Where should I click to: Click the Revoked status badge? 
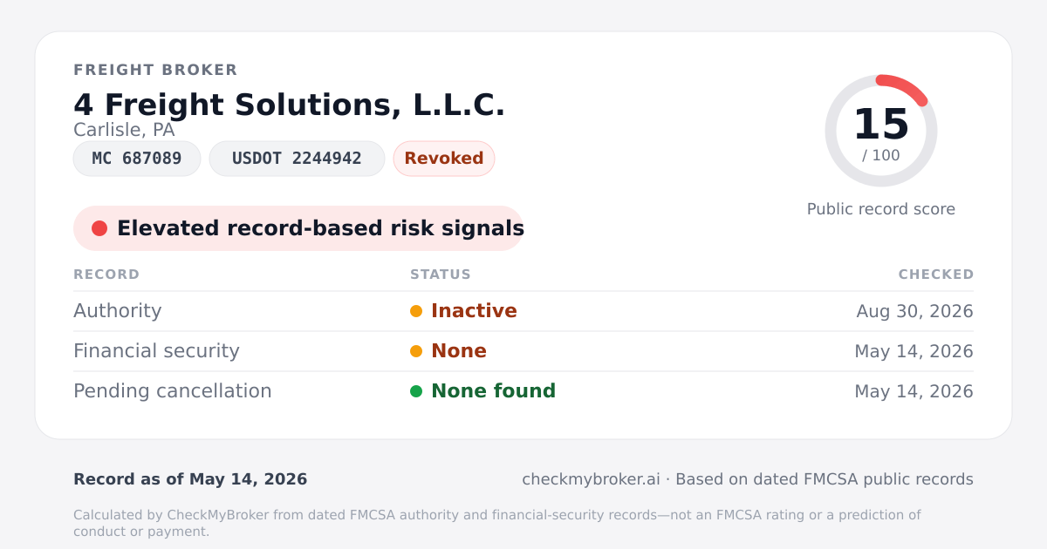coord(444,159)
